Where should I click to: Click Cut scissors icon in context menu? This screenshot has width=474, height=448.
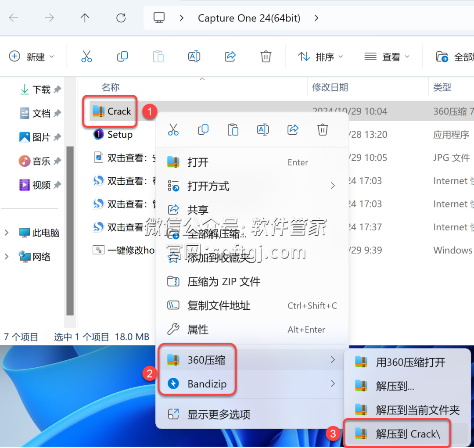173,130
